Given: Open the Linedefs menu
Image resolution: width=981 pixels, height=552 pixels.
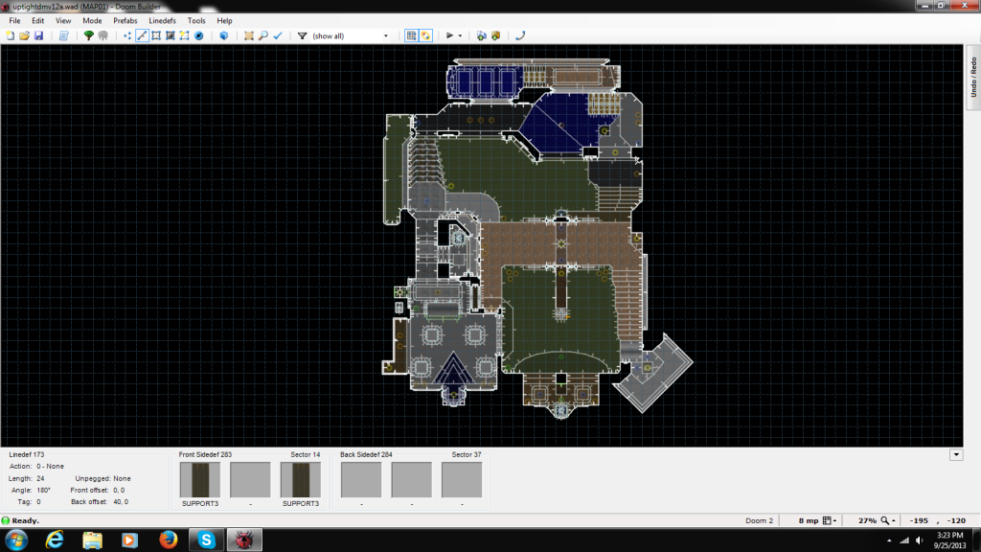Looking at the screenshot, I should [x=162, y=20].
